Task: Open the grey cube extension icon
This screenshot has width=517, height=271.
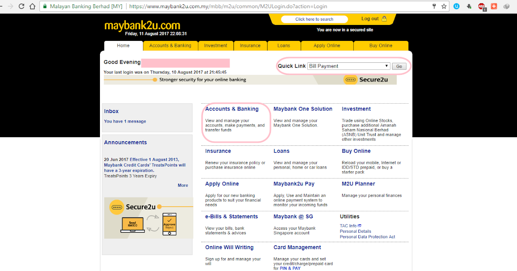Action: 507,6
